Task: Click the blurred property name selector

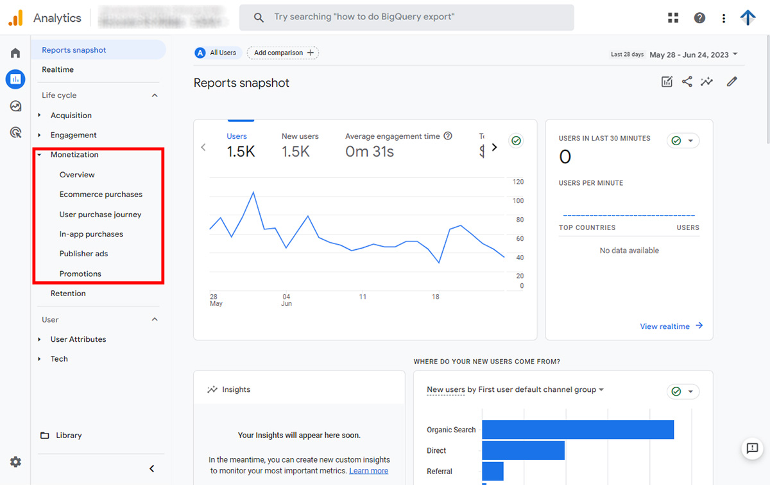Action: tap(161, 17)
